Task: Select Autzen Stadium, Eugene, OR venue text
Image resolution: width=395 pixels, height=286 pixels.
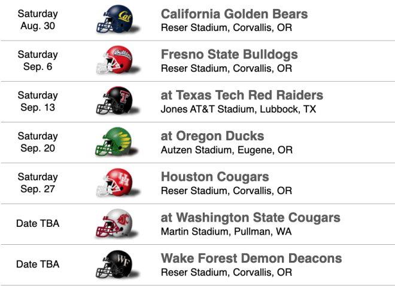Action: click(x=227, y=150)
